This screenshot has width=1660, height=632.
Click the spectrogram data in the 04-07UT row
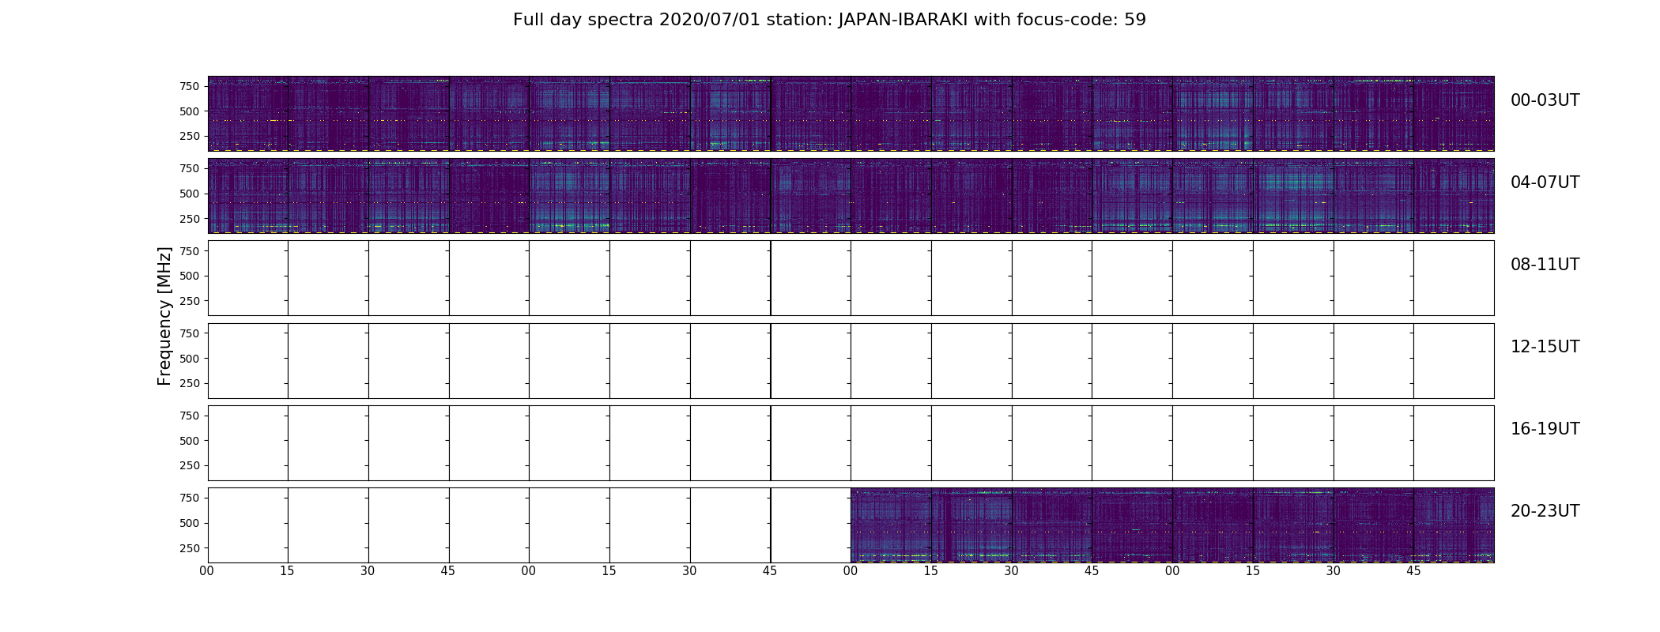pyautogui.click(x=851, y=196)
